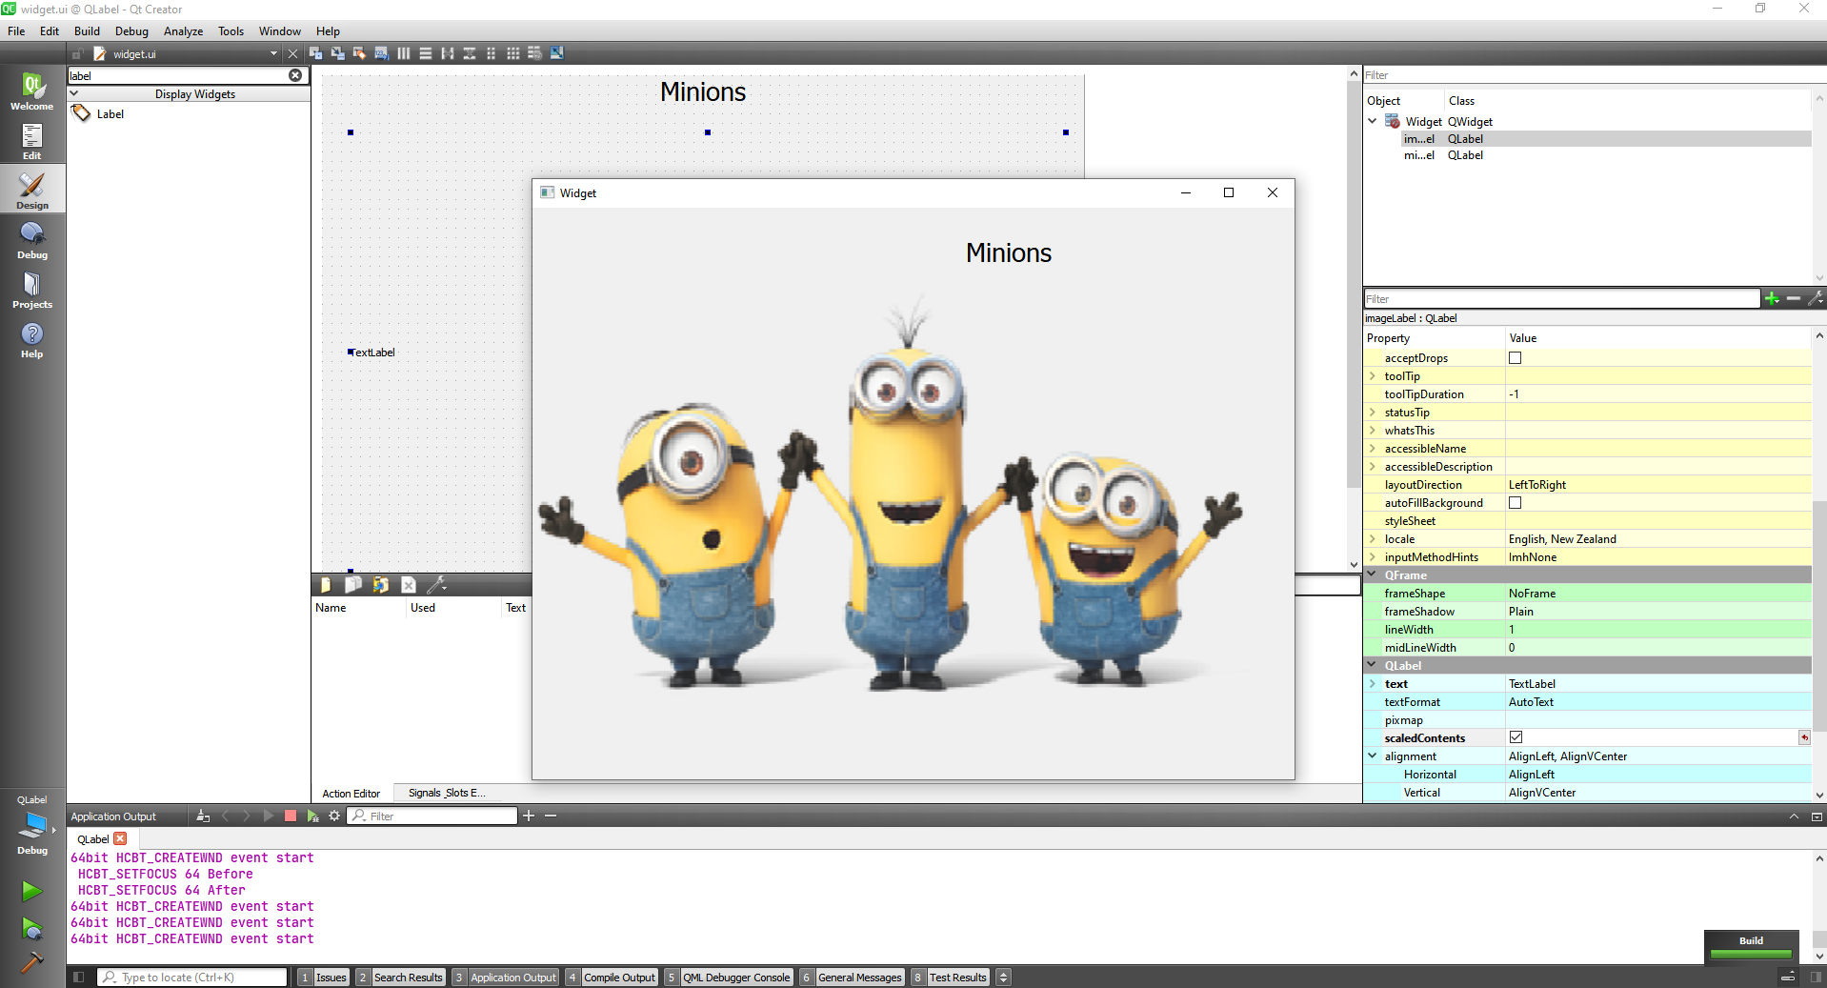1827x988 pixels.
Task: Click the Start Debugging run button
Action: point(31,928)
